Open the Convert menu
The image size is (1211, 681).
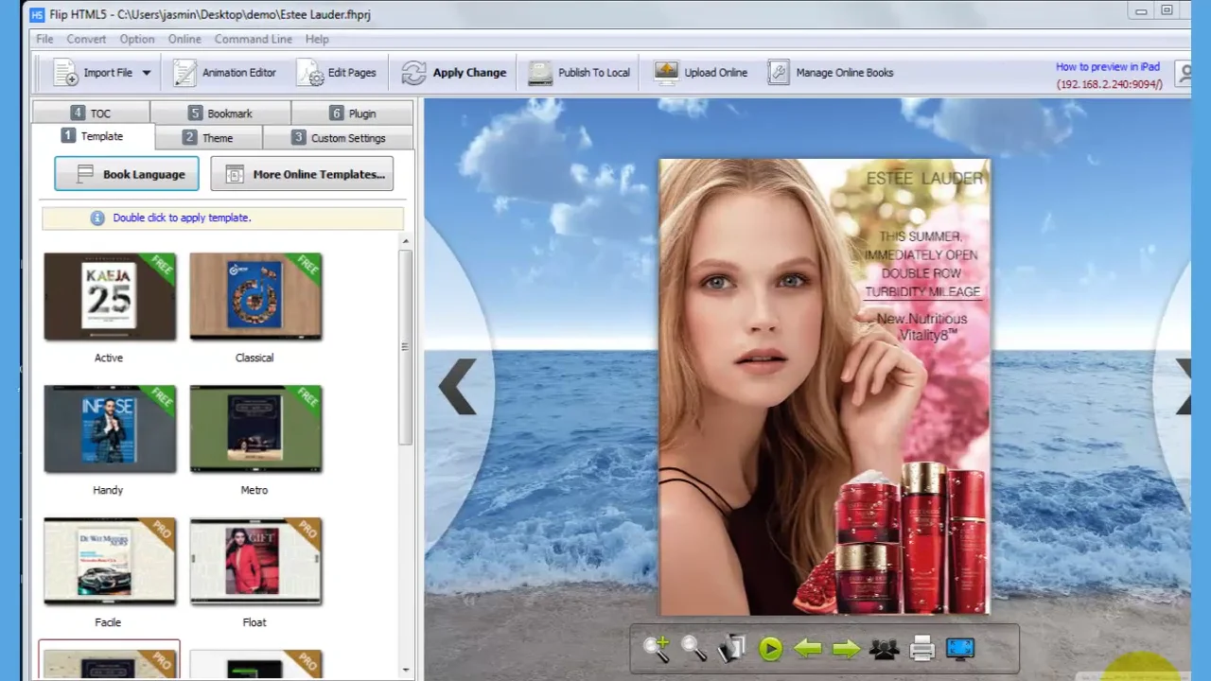86,39
